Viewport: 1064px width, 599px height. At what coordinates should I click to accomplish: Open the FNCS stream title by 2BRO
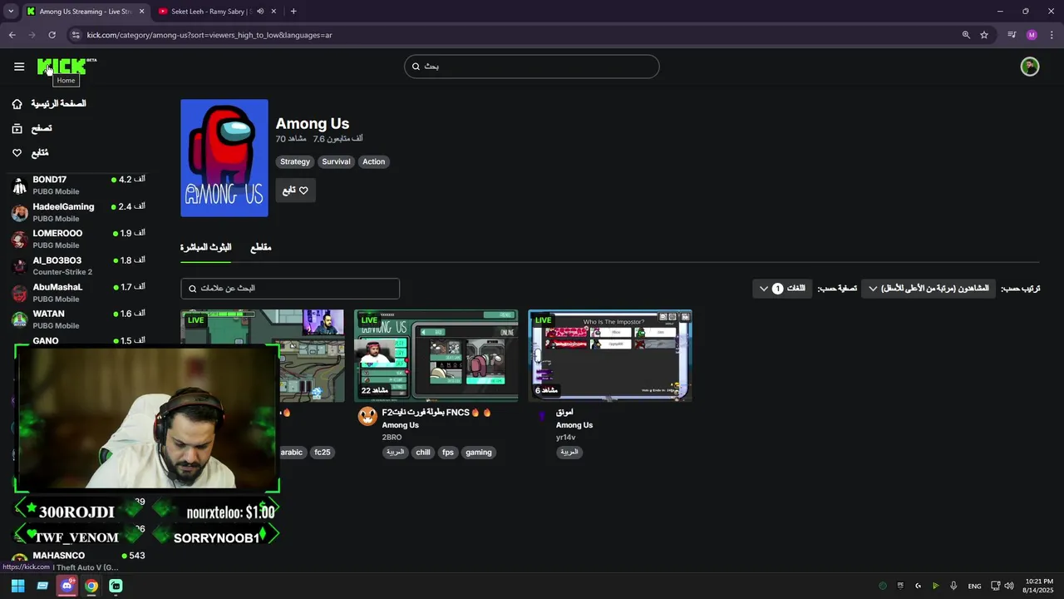(x=436, y=413)
